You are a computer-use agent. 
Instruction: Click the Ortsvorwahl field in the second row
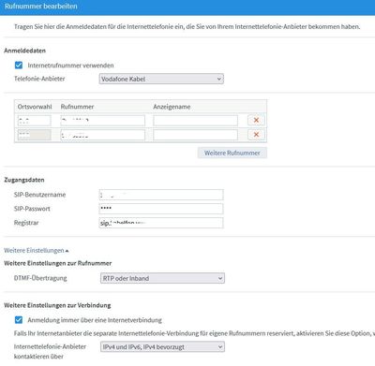[34, 135]
